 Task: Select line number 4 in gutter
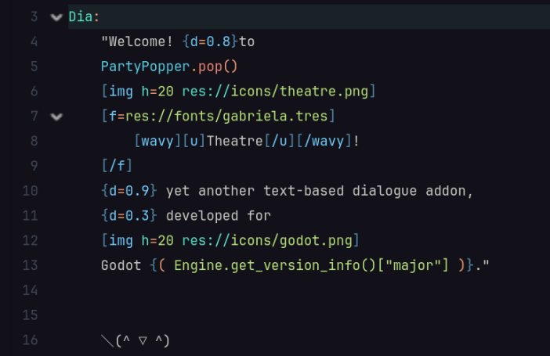(x=34, y=41)
